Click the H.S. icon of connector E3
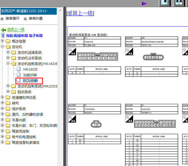The width and height of the screenshot is (188, 166). pyautogui.click(x=72, y=119)
